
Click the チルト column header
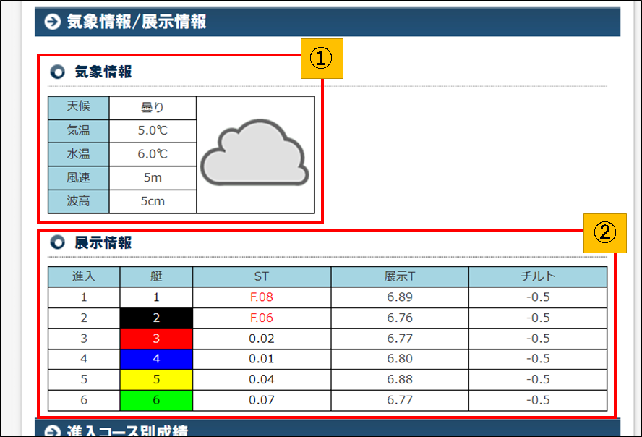[538, 276]
